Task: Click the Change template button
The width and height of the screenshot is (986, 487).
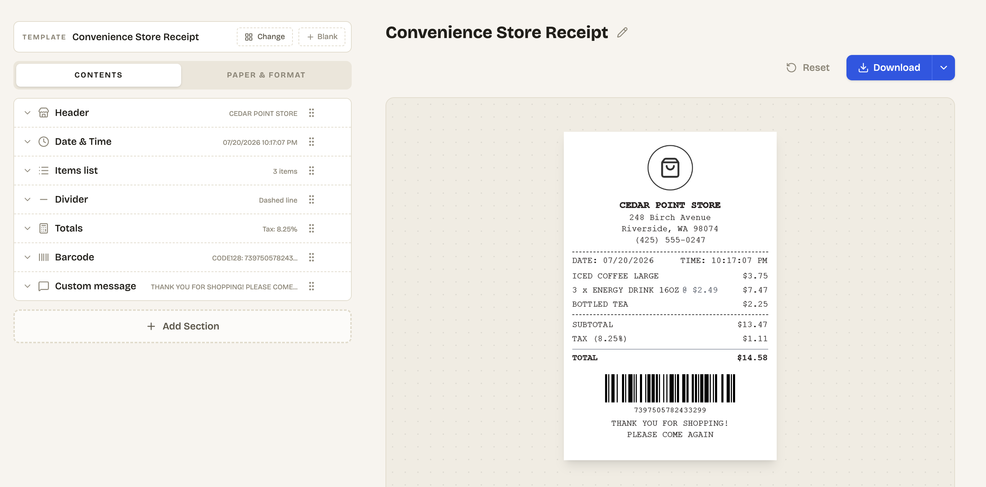Action: [x=265, y=37]
